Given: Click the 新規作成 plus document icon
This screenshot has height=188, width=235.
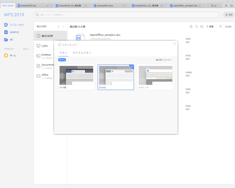Looking at the screenshot, I should click(x=6, y=32).
